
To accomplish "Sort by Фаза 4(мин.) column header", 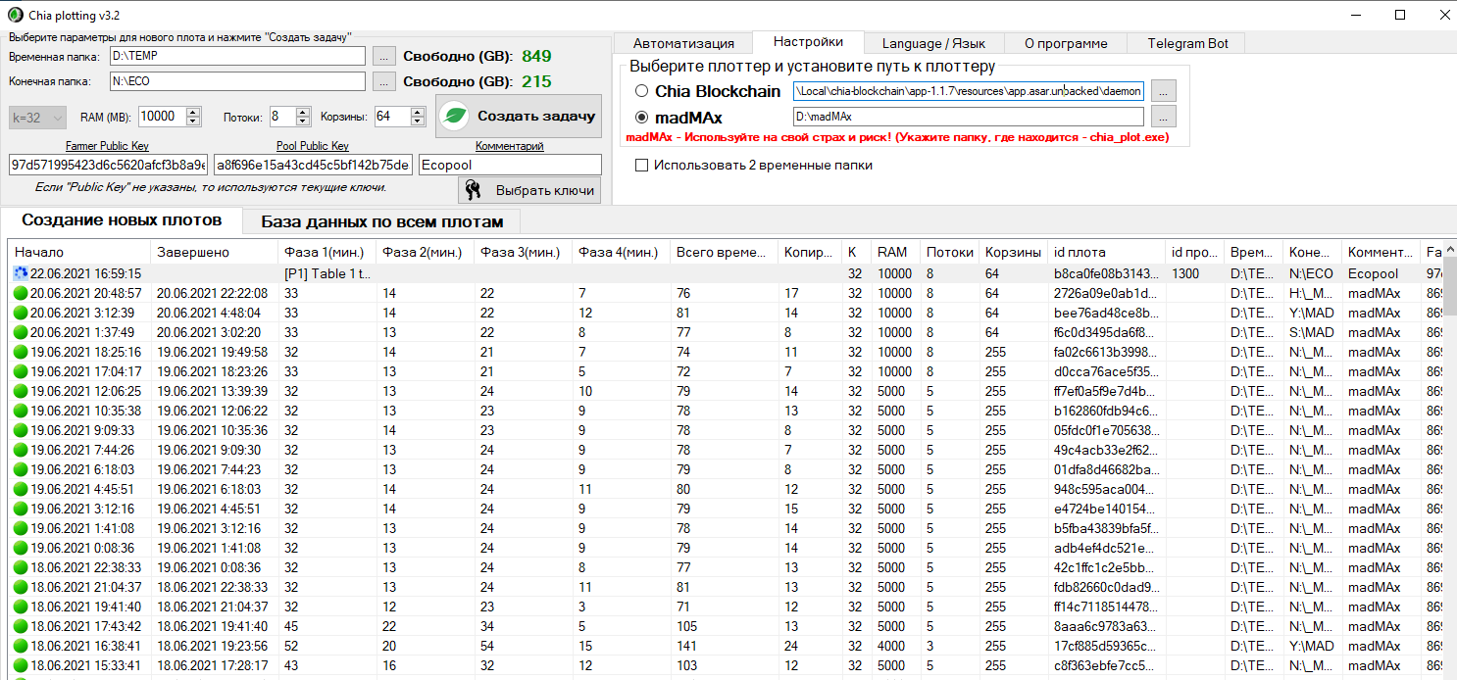I will pyautogui.click(x=621, y=252).
